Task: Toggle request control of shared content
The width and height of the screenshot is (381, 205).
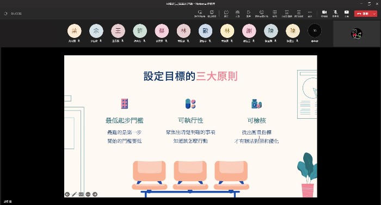Action: coord(200,14)
